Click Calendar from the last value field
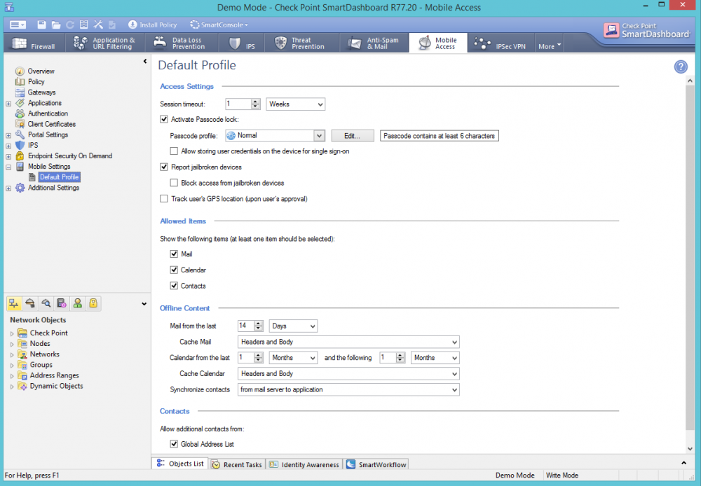Viewport: 701px width, 486px height. [246, 358]
